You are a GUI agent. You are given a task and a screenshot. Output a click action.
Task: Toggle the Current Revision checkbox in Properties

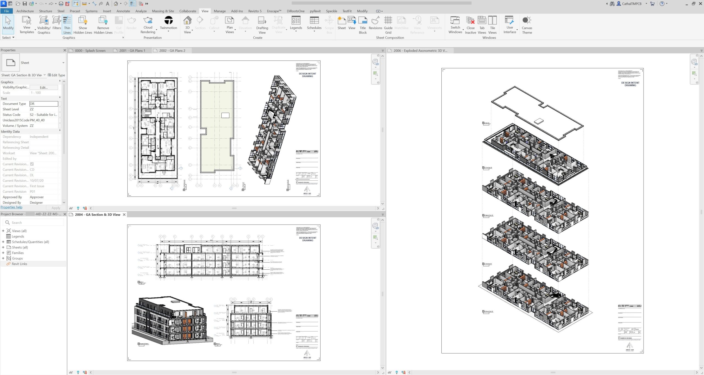tap(32, 164)
